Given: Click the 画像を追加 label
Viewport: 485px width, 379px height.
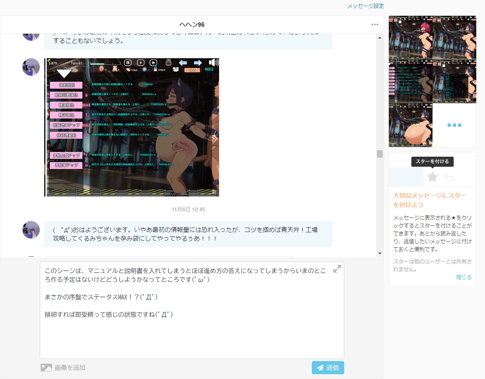Looking at the screenshot, I should pos(70,368).
